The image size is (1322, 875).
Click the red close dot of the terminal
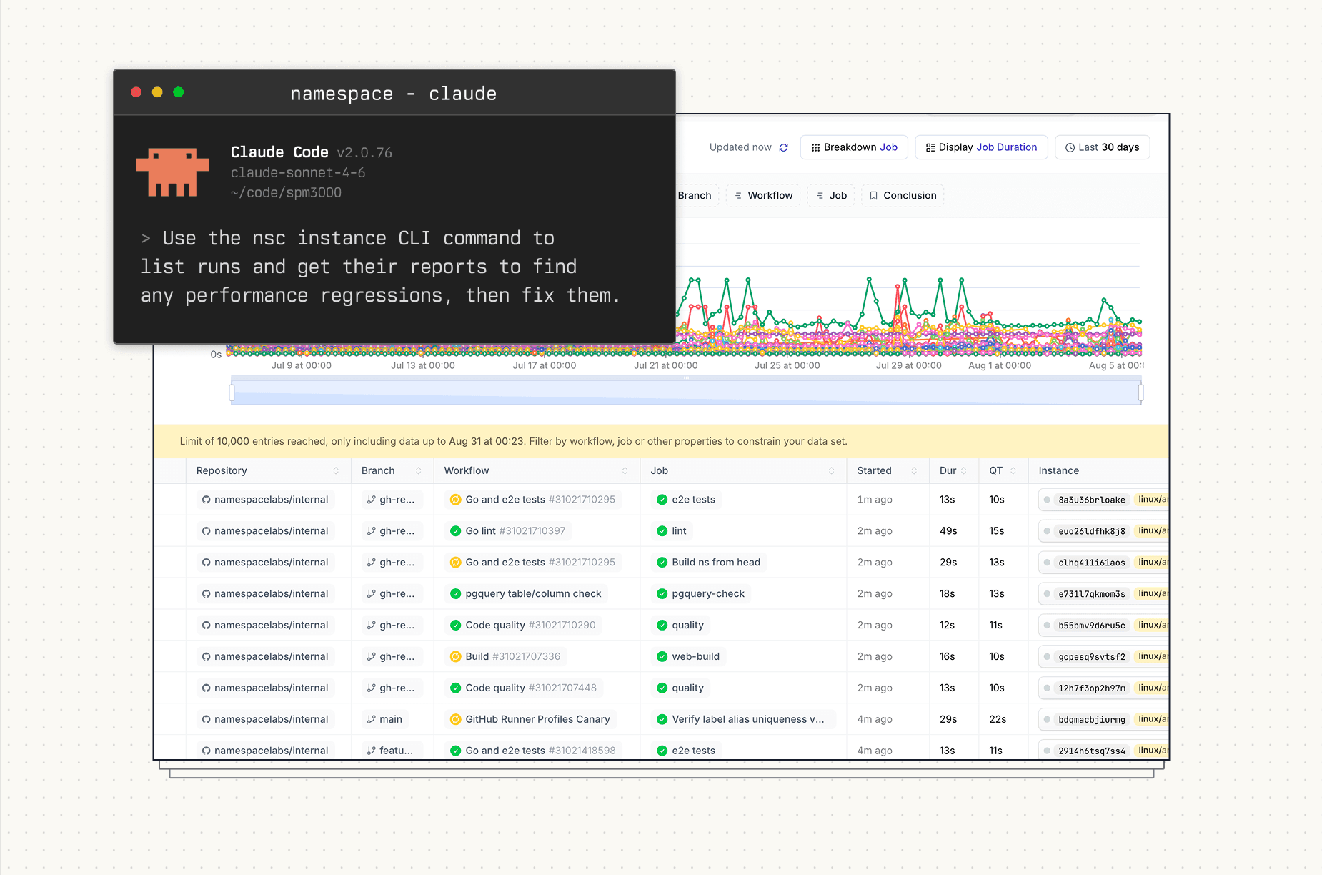click(136, 92)
